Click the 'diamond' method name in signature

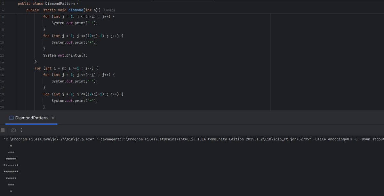tap(76, 10)
